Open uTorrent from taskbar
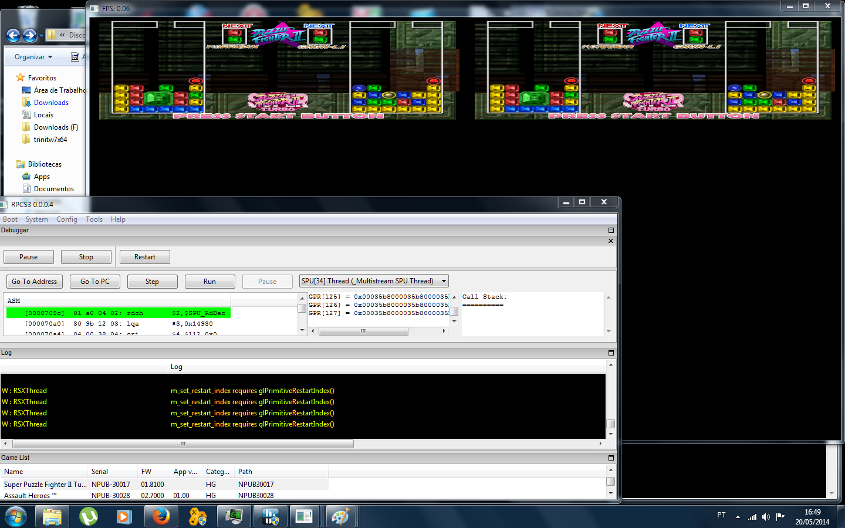This screenshot has height=528, width=845. (x=89, y=516)
